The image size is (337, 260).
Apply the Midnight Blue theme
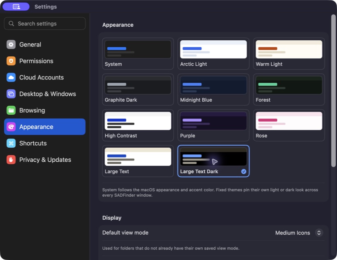coord(213,89)
